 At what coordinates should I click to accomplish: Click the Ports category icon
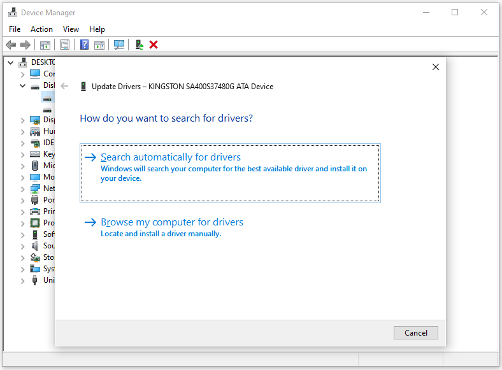[35, 201]
